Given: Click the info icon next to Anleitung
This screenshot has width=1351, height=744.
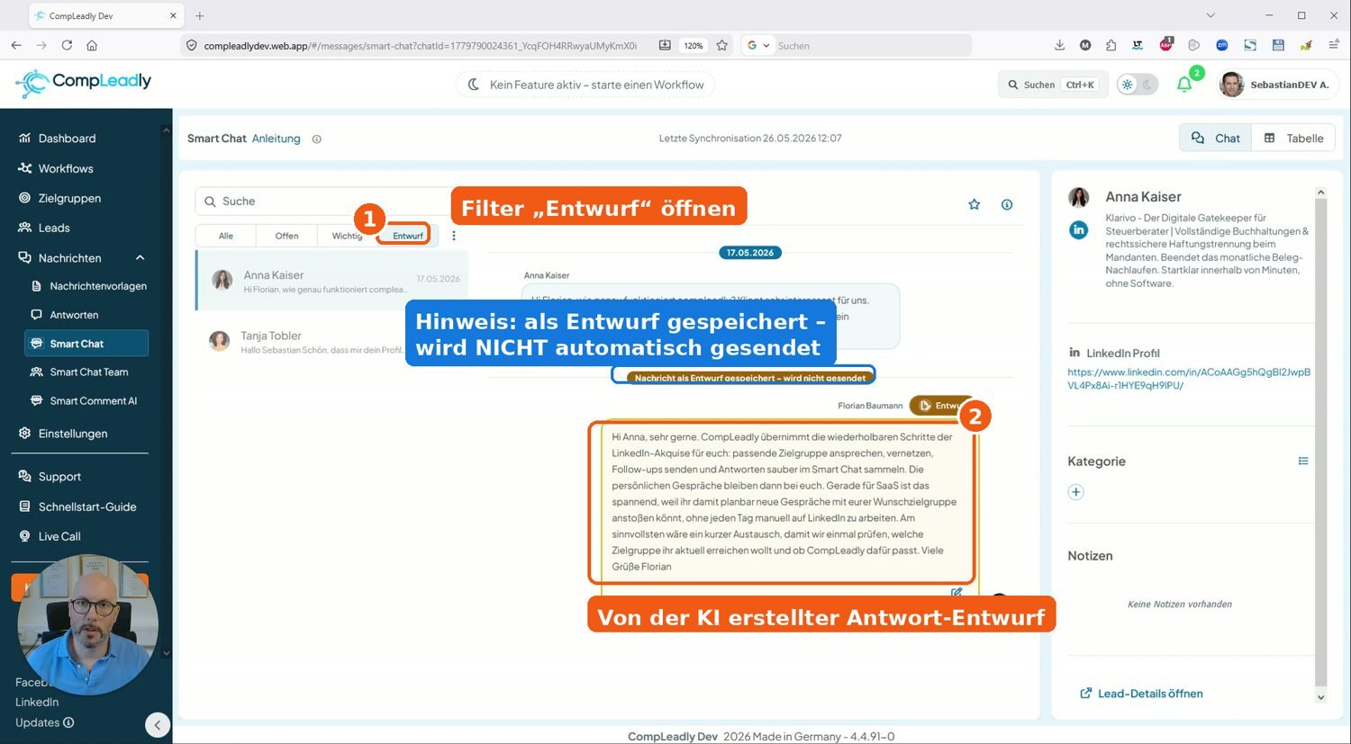Looking at the screenshot, I should coord(316,139).
